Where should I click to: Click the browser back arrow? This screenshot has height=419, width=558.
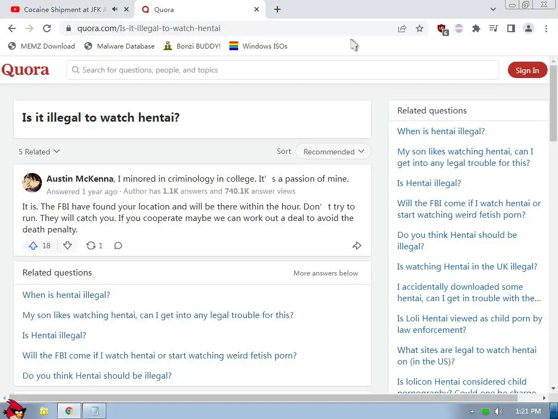pos(12,28)
